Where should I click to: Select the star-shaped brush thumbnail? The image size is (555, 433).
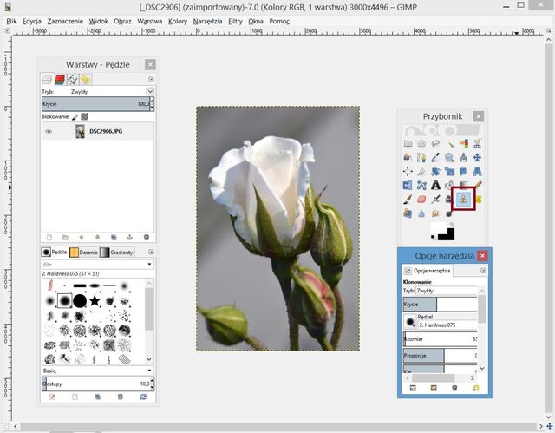[95, 300]
